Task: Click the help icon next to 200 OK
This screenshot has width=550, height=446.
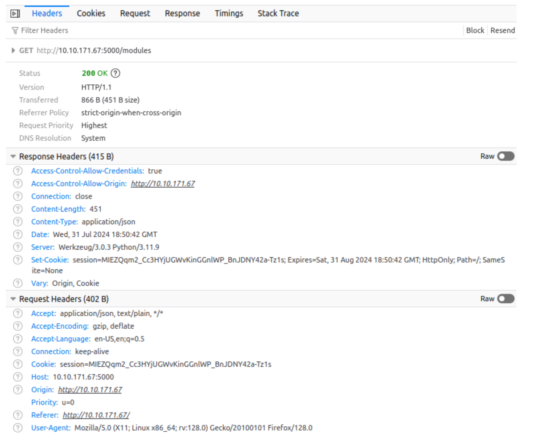Action: point(115,73)
